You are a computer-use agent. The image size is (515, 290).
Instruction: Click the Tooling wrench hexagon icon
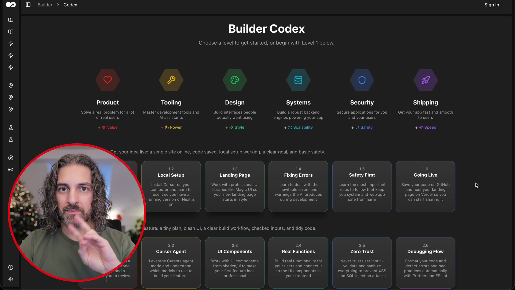click(x=171, y=80)
